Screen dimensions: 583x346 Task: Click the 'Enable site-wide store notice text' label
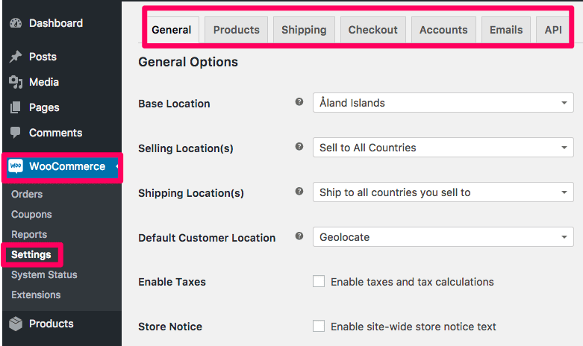[414, 327]
